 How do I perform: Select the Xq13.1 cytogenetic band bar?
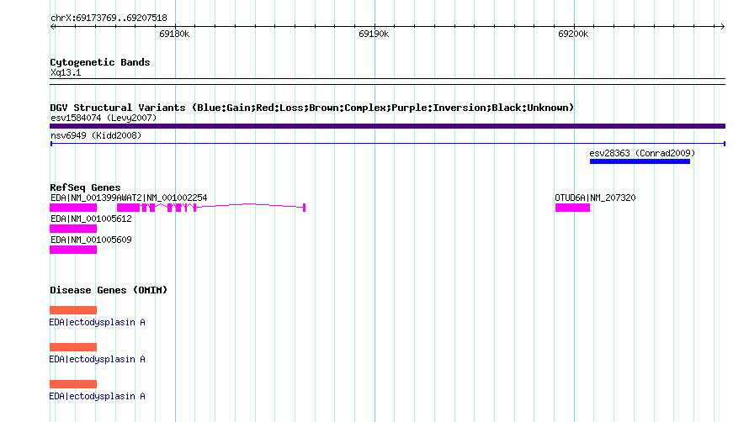387,82
